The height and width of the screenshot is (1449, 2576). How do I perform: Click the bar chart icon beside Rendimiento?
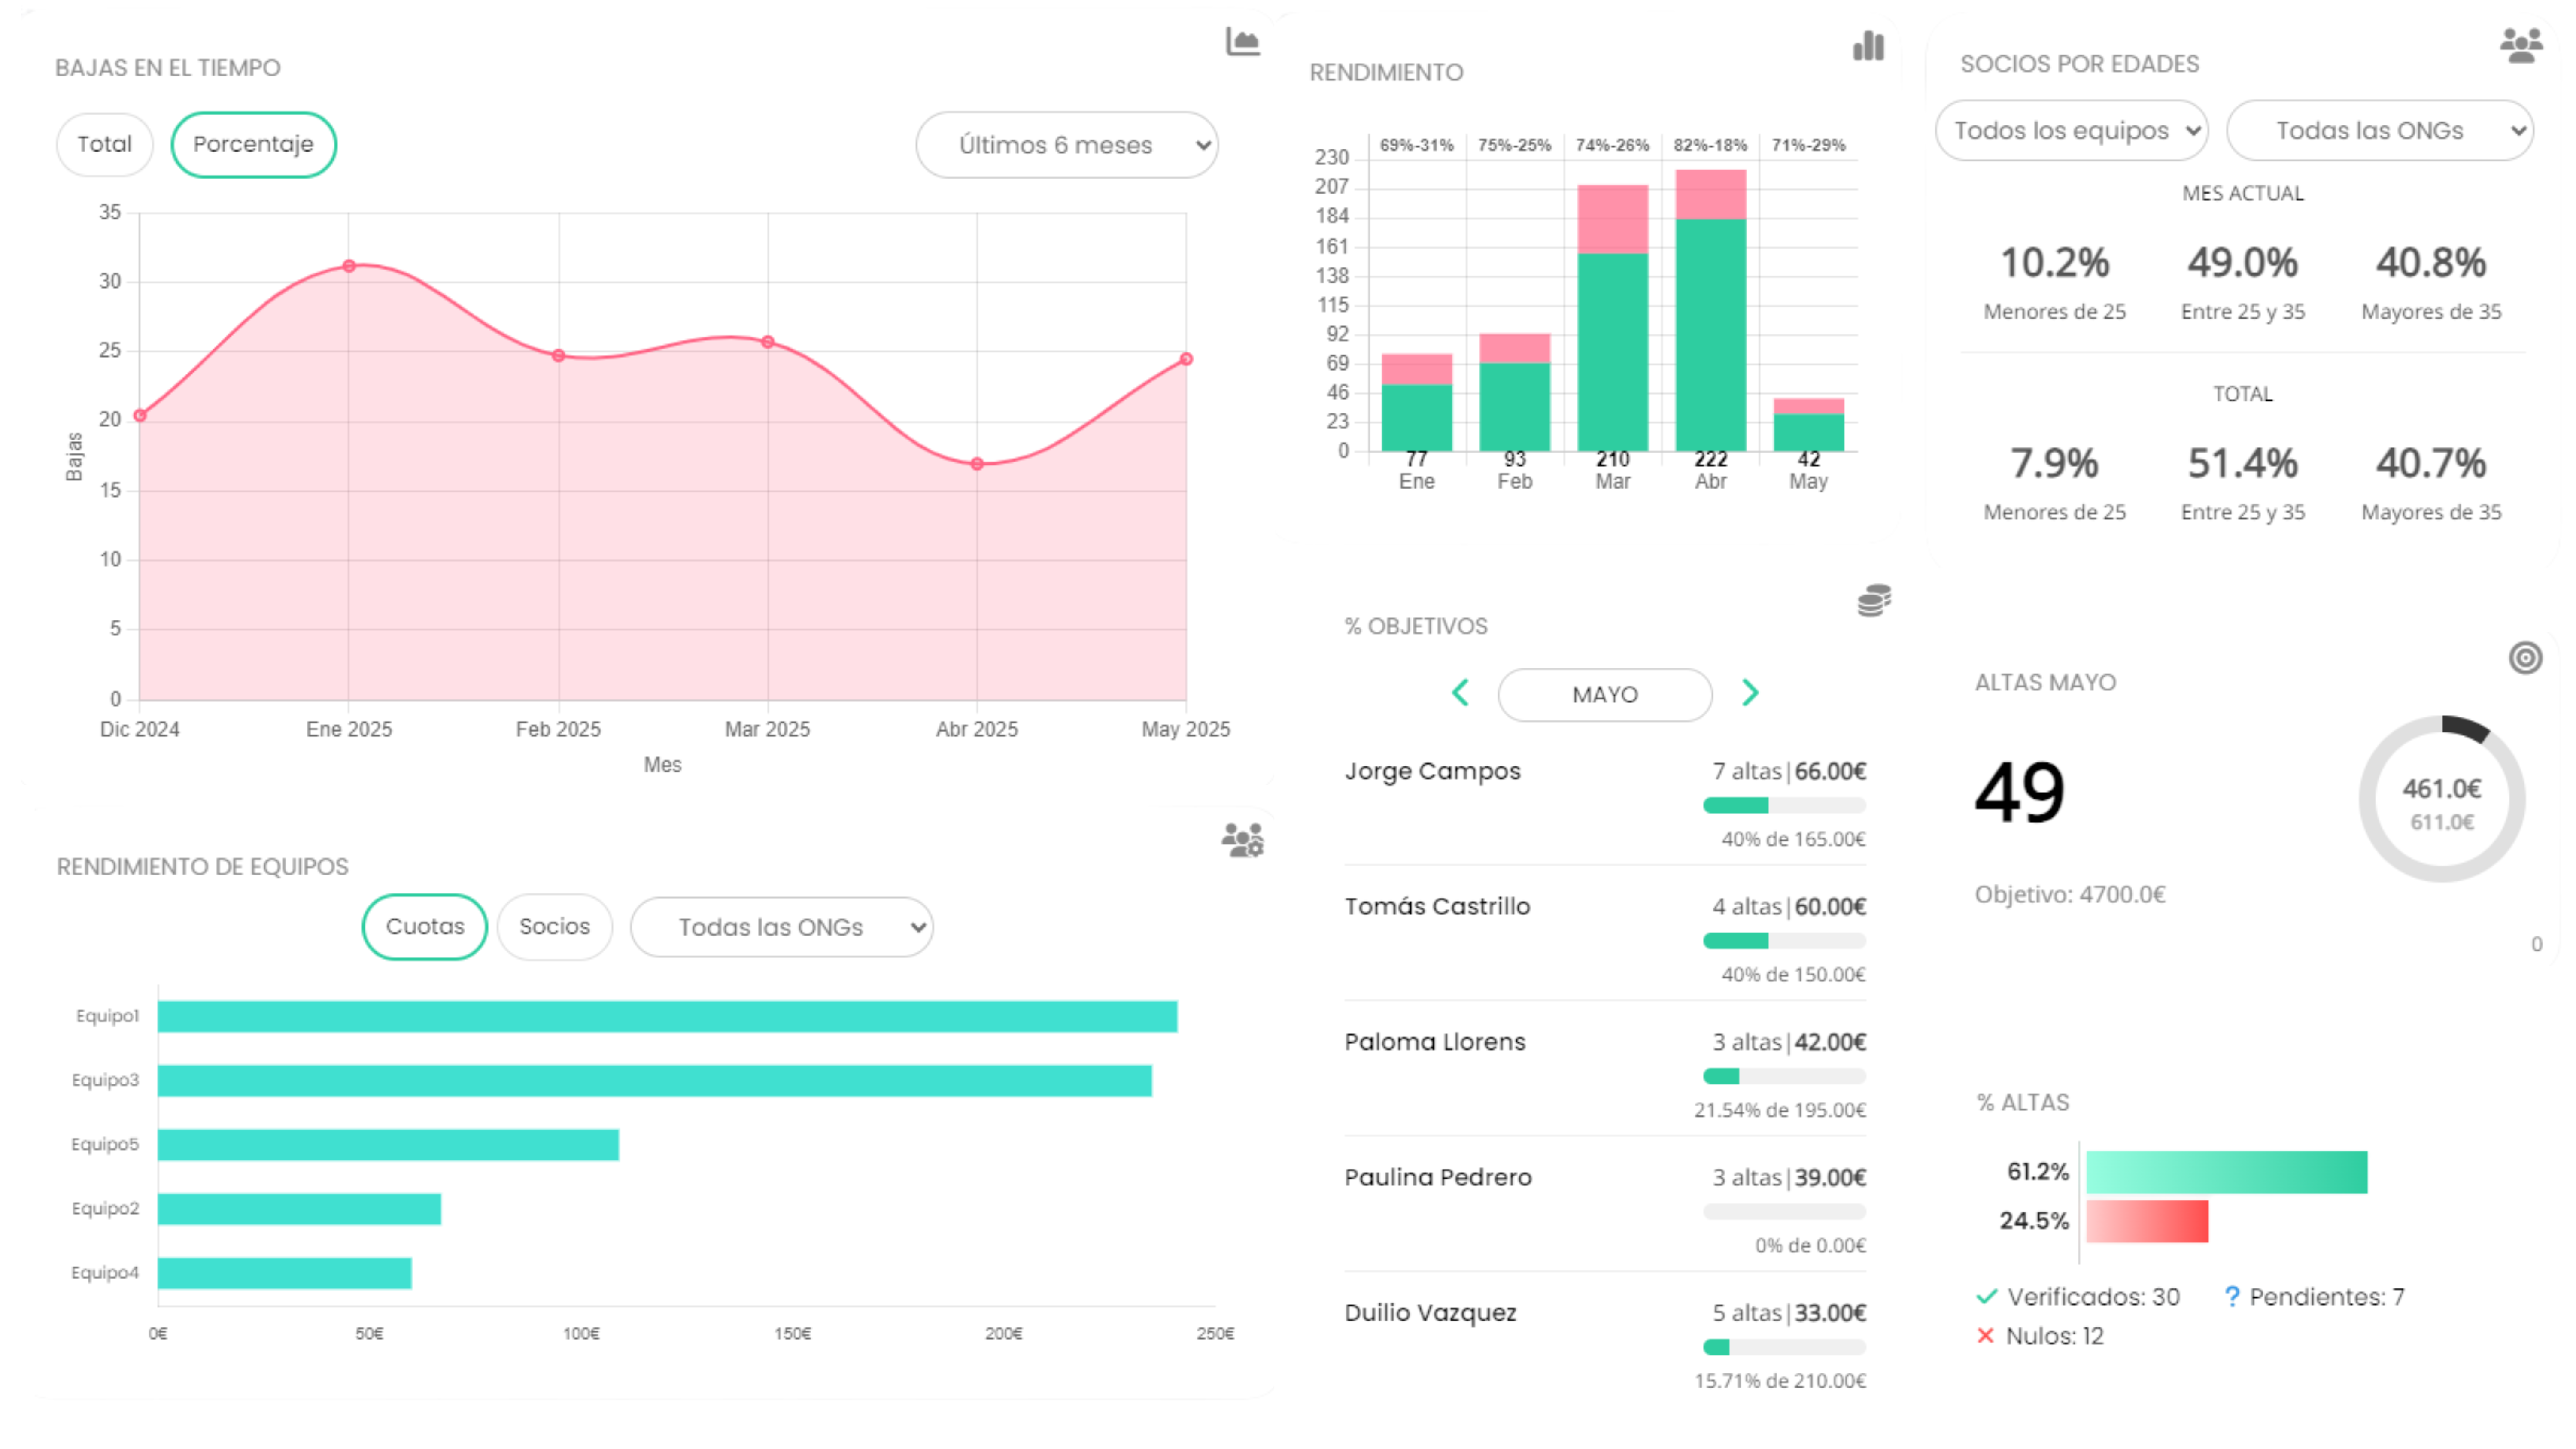click(1868, 45)
